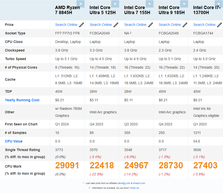Screen dimensions: 223x193
Task: Click CPU Mark score 27403
Action: point(205,165)
